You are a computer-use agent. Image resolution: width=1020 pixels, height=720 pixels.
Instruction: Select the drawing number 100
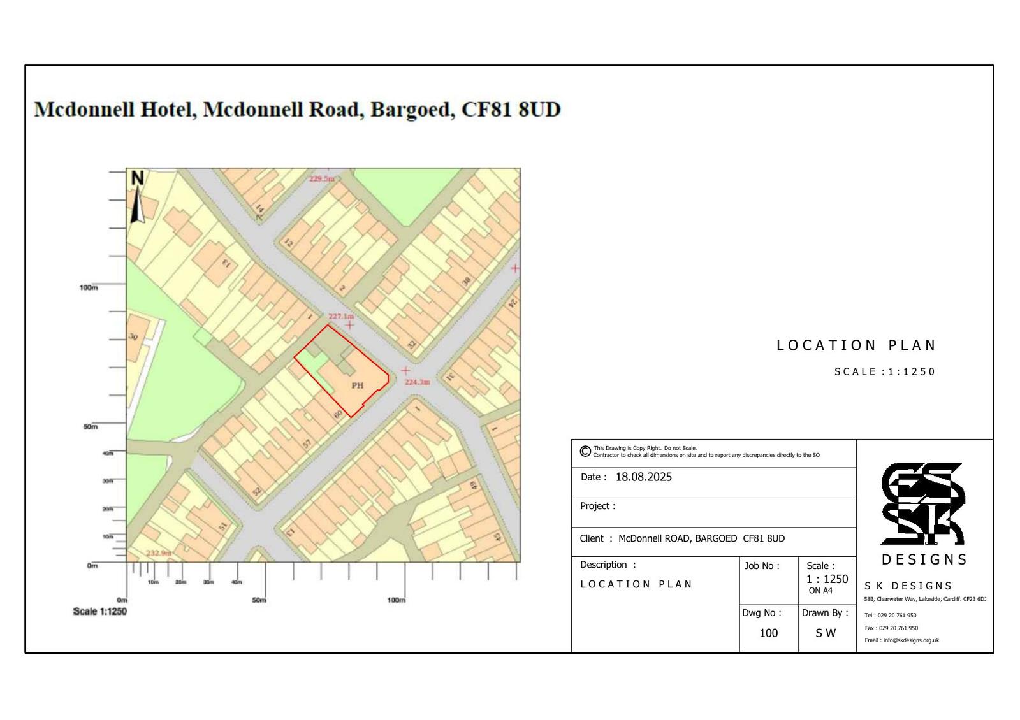(768, 633)
